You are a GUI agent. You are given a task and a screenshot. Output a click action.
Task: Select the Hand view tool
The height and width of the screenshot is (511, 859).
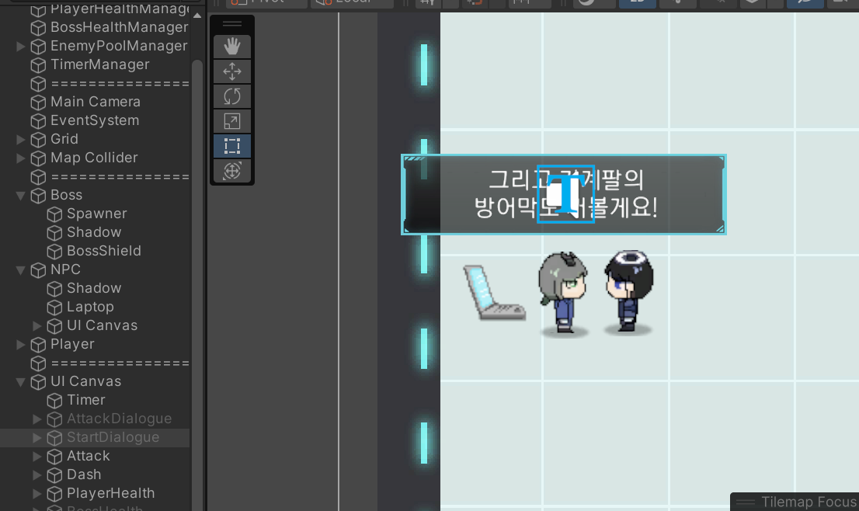(x=231, y=47)
